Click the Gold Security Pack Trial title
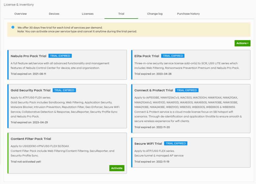The width and height of the screenshot is (256, 184). 31,90
